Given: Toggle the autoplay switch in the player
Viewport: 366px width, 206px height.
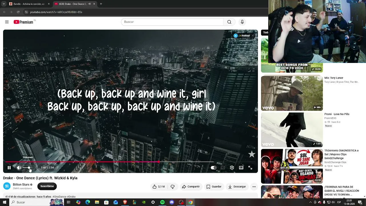Looking at the screenshot, I should (x=214, y=168).
